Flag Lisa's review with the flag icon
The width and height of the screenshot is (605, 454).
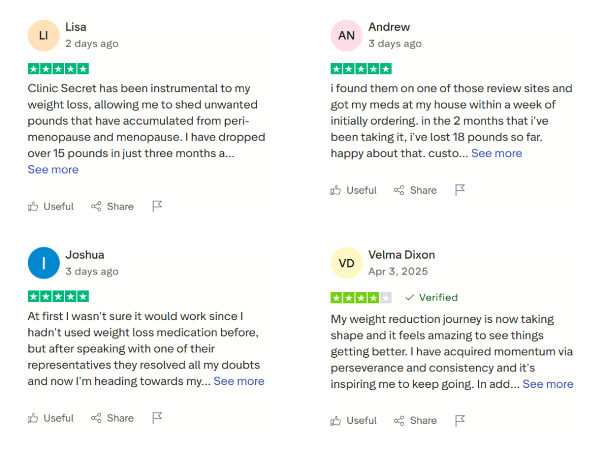click(x=157, y=206)
